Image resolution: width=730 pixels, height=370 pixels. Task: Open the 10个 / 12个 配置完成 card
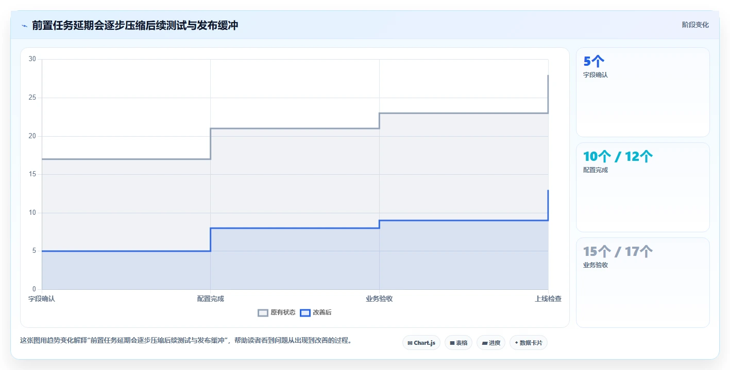click(643, 188)
